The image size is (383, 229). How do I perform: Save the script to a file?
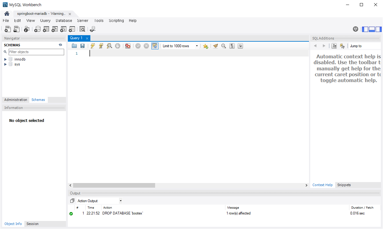tap(82, 46)
